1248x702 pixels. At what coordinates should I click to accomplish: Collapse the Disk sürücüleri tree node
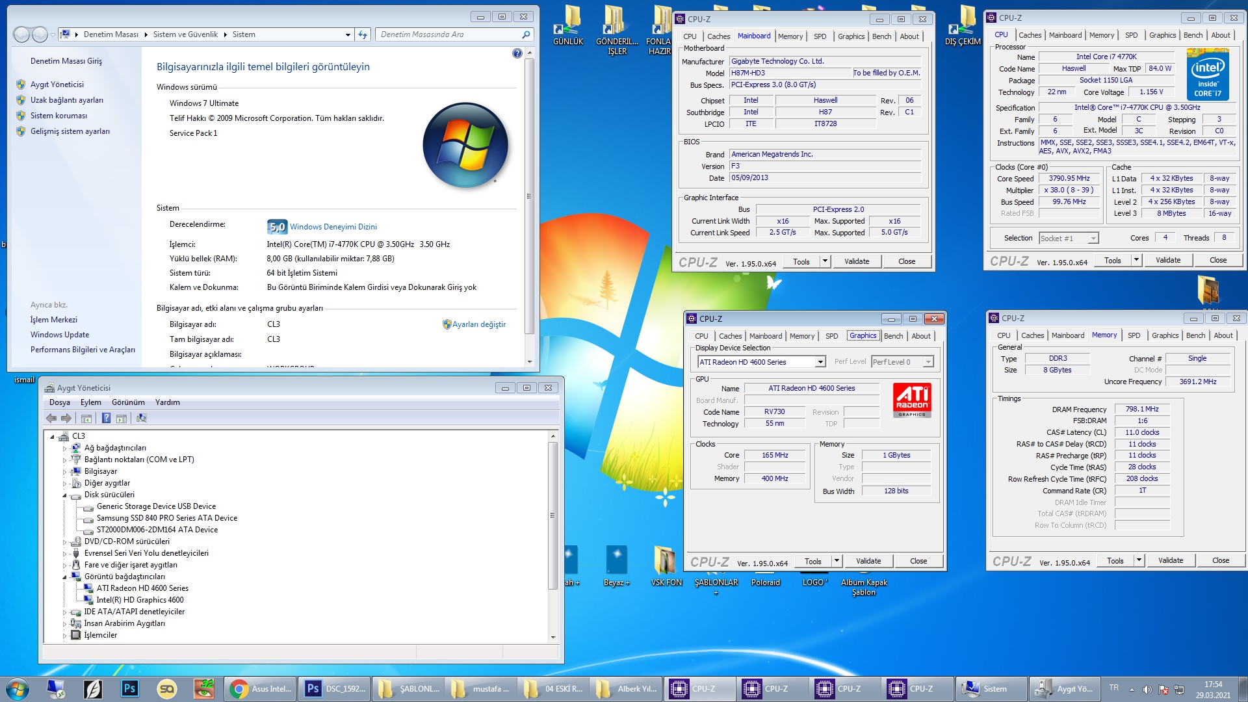tap(64, 495)
